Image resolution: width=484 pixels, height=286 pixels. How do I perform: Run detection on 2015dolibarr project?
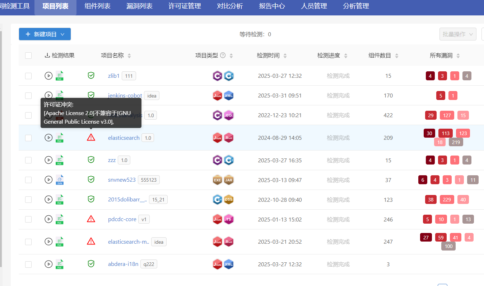point(48,199)
